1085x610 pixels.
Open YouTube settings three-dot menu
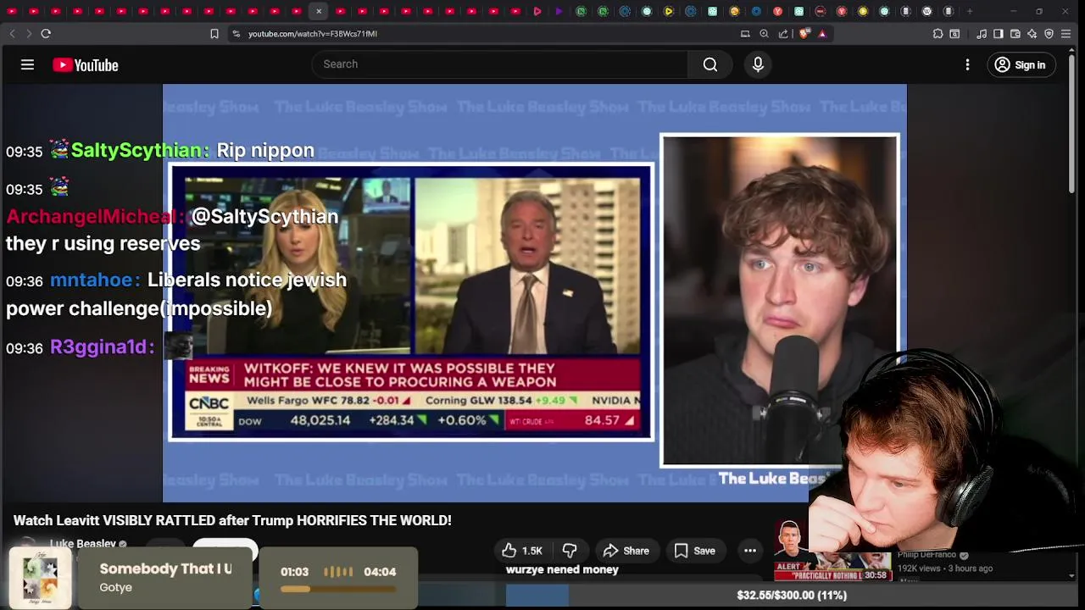(x=967, y=64)
